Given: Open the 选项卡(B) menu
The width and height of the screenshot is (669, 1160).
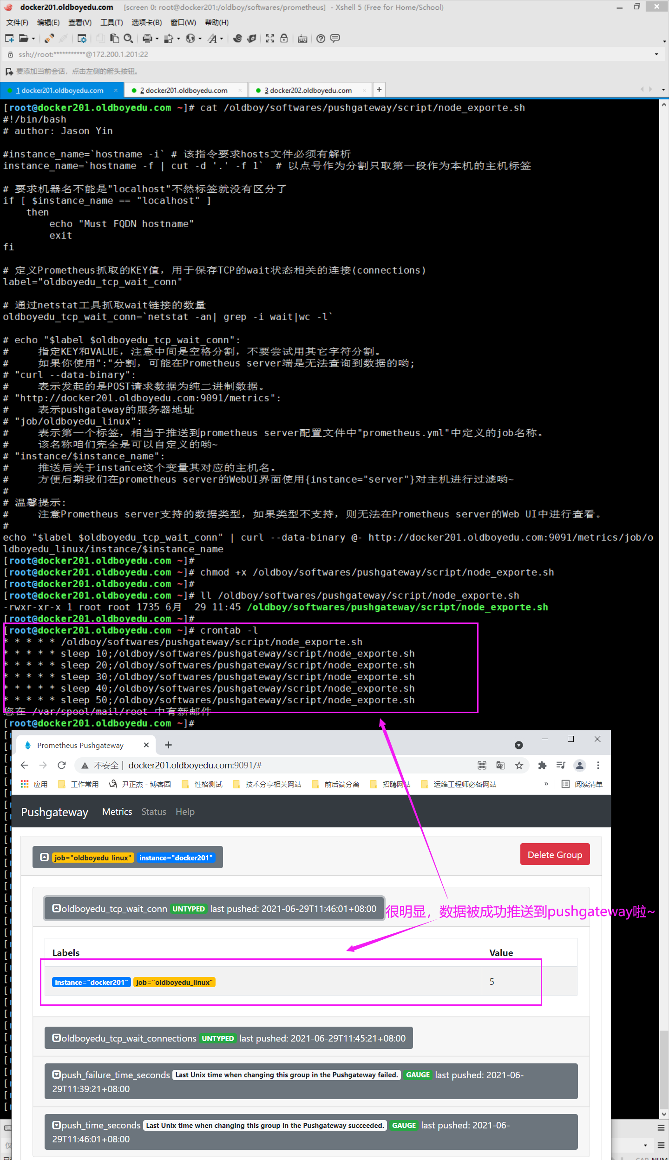Looking at the screenshot, I should coord(147,22).
